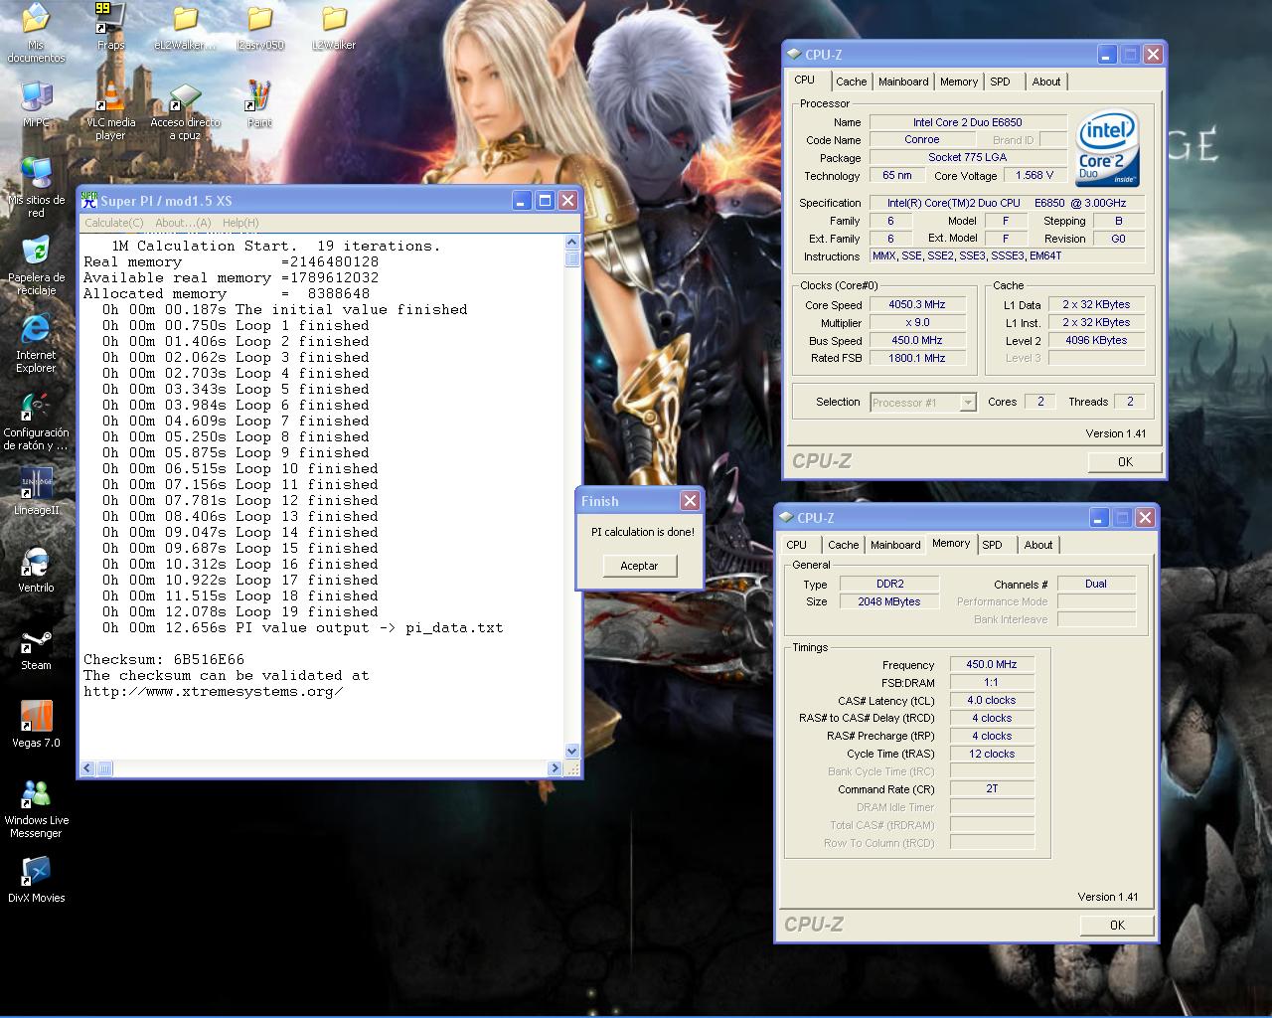This screenshot has height=1018, width=1272.
Task: Open Windows Live Messenger icon
Action: pyautogui.click(x=36, y=796)
